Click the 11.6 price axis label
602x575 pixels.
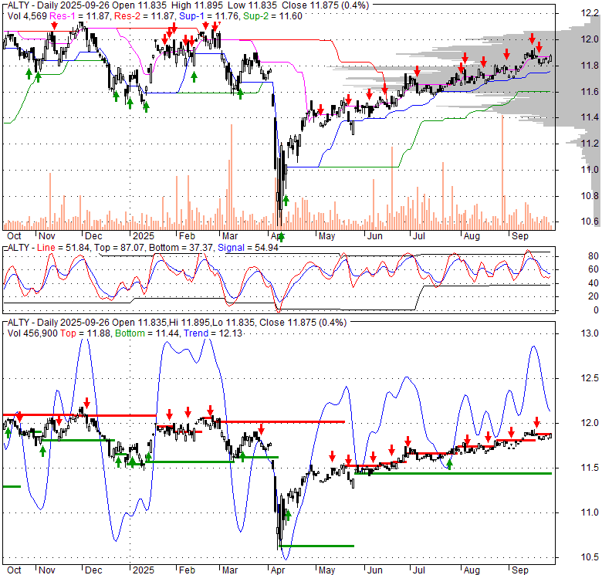[x=590, y=91]
